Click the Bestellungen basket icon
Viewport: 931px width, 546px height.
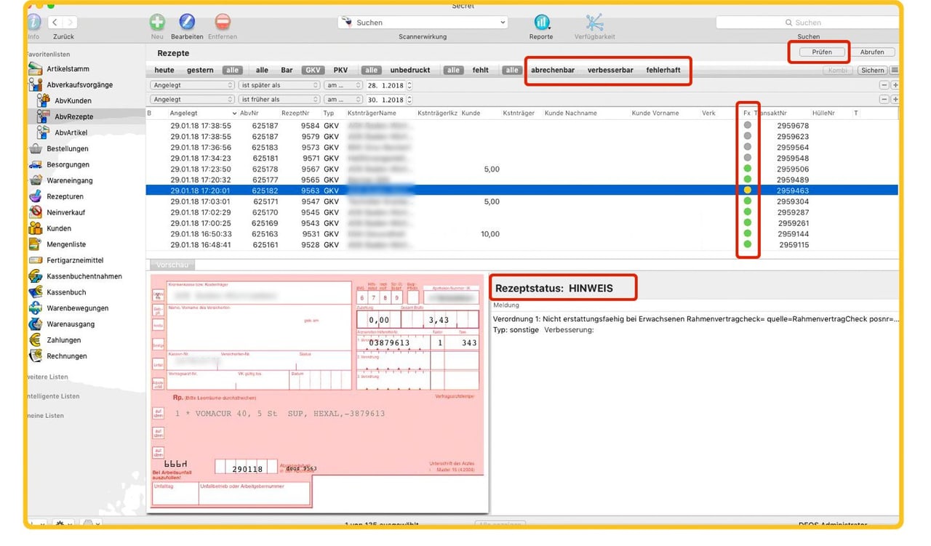[36, 148]
